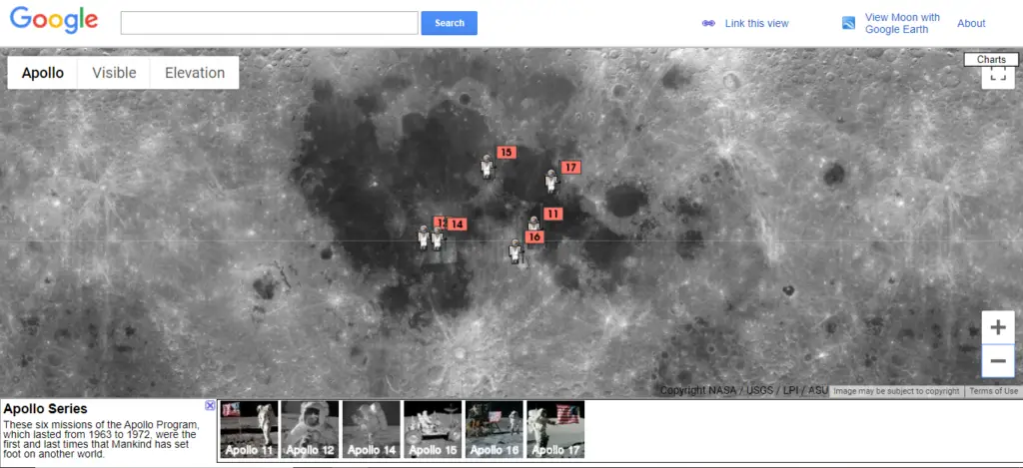This screenshot has width=1023, height=468.
Task: Click the red 17 label flag
Action: click(x=570, y=168)
